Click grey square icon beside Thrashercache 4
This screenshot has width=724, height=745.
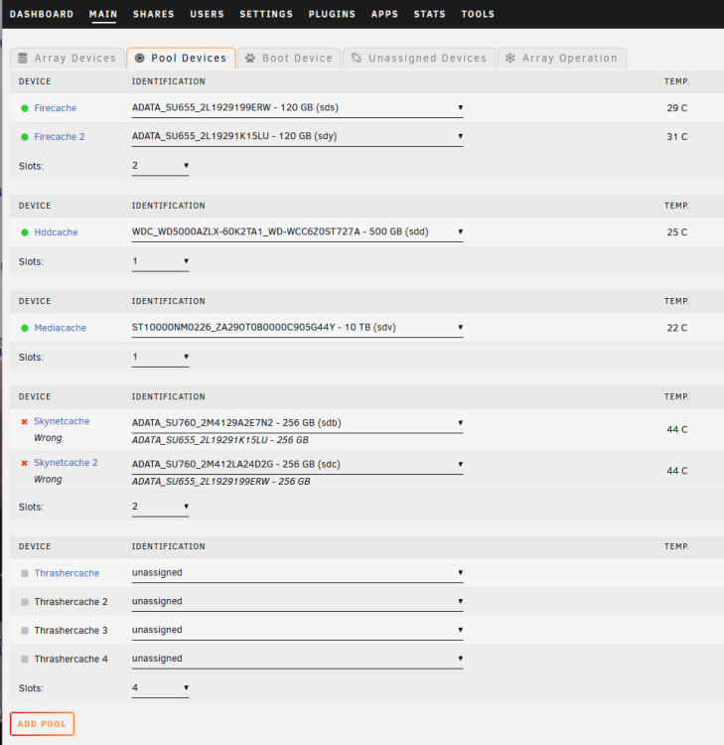coord(25,659)
